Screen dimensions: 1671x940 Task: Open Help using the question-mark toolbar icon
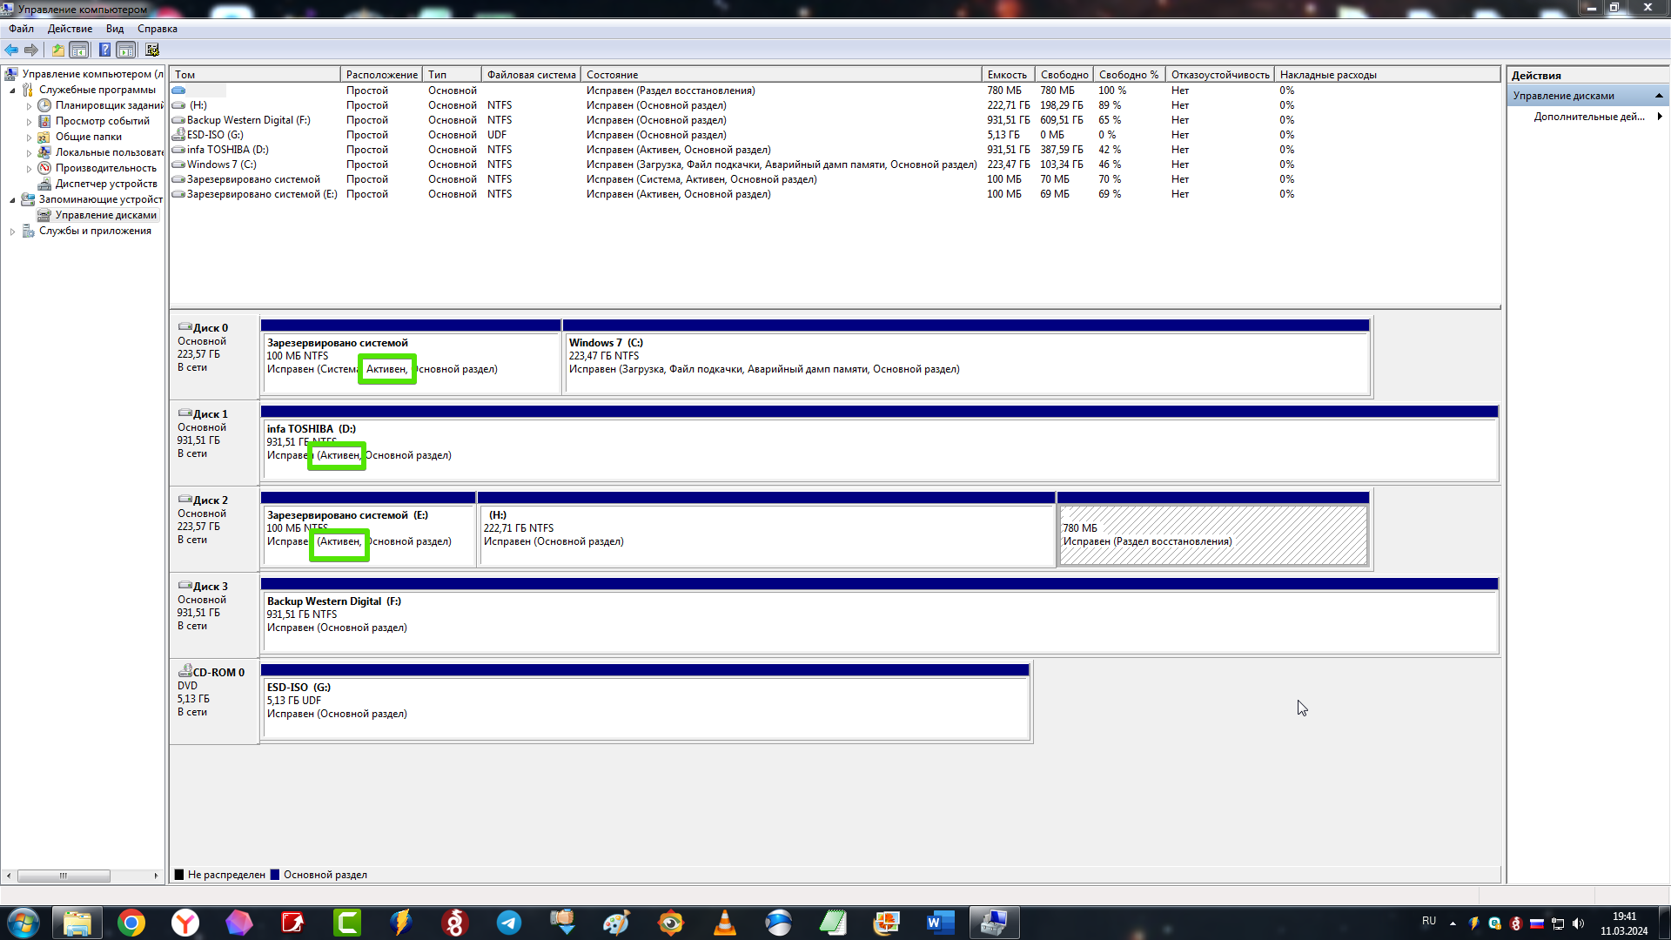[x=104, y=50]
